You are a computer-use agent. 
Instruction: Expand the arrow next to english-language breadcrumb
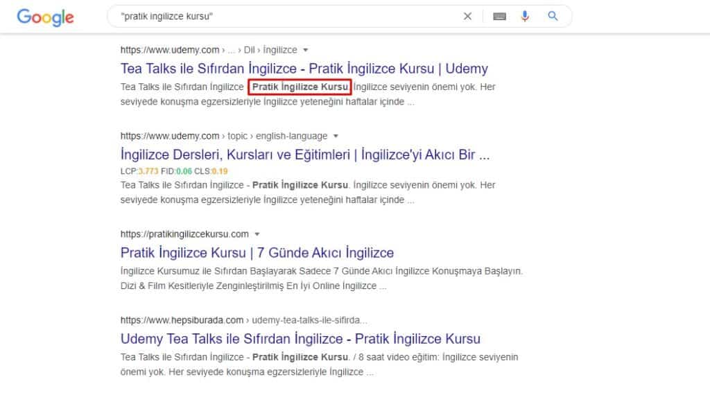(336, 136)
